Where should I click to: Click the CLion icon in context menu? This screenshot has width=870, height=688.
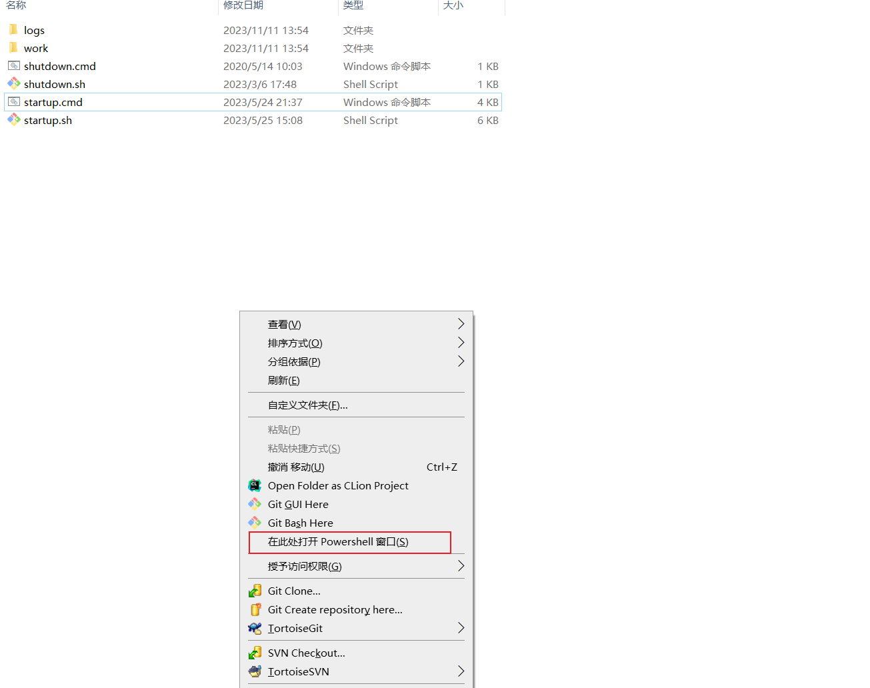click(255, 485)
